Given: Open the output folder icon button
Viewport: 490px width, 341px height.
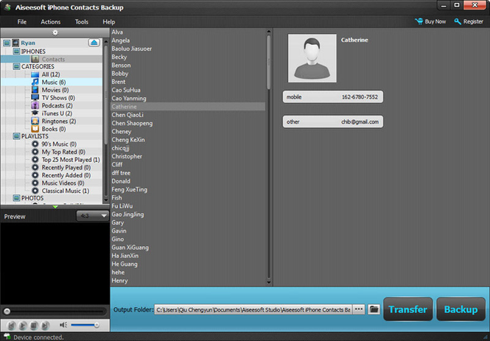Looking at the screenshot, I should (x=374, y=310).
